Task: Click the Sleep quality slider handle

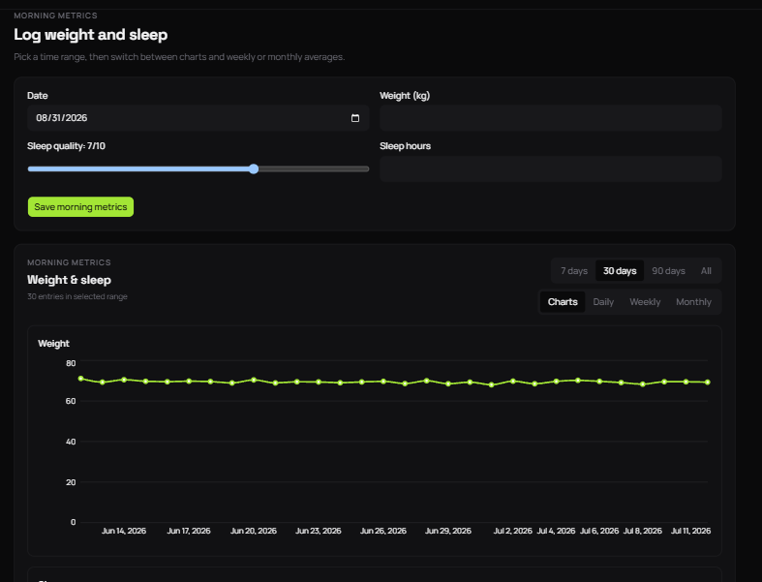Action: coord(254,168)
